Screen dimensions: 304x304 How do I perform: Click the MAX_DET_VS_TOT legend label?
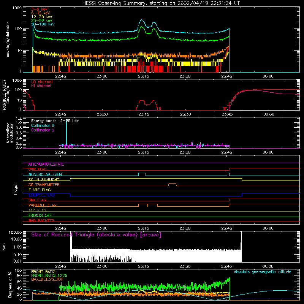[x=47, y=279]
